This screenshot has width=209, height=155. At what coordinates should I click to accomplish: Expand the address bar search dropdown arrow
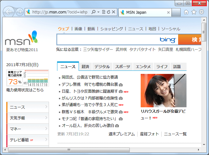pyautogui.click(x=98, y=12)
